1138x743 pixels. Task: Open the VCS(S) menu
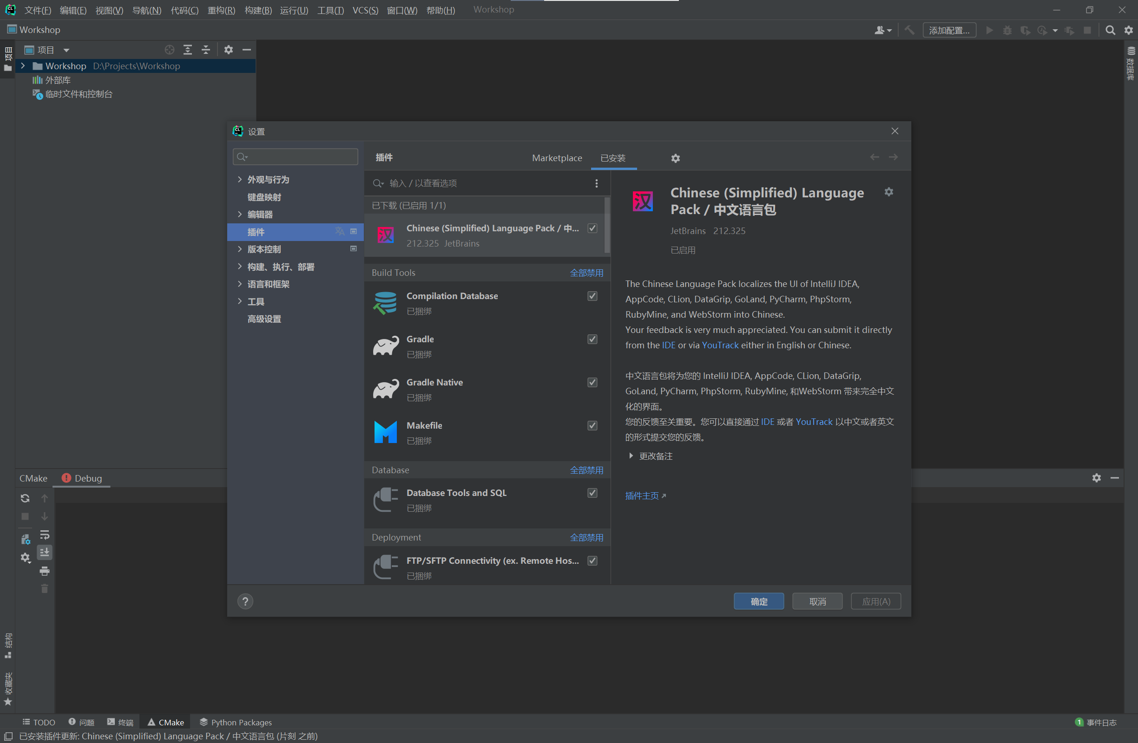pyautogui.click(x=365, y=10)
